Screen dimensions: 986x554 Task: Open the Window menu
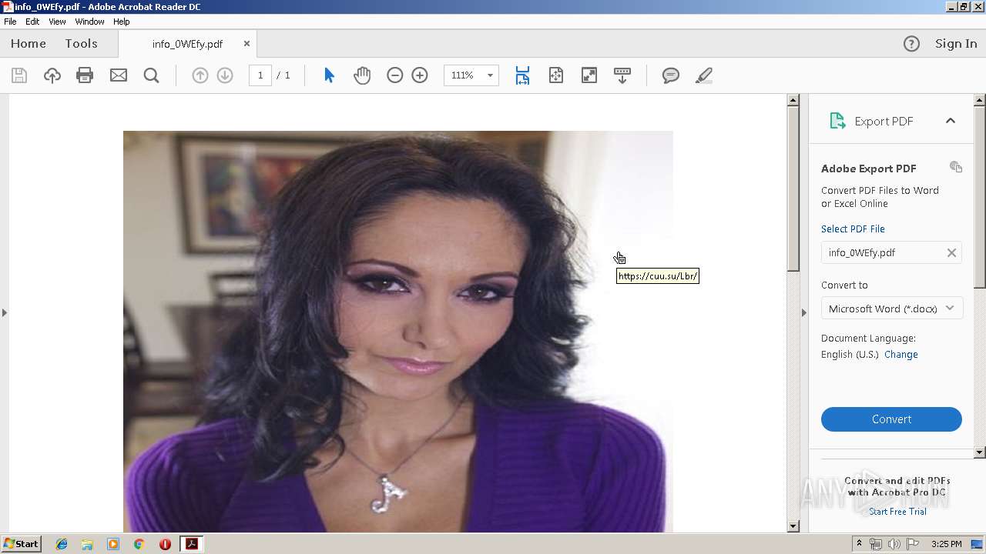click(89, 22)
